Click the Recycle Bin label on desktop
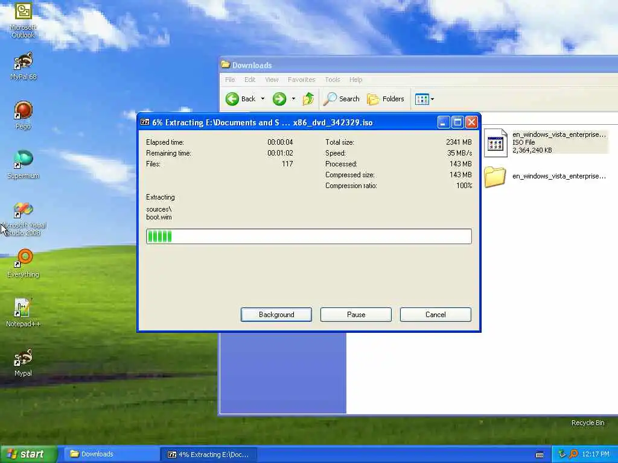This screenshot has height=463, width=618. (588, 423)
